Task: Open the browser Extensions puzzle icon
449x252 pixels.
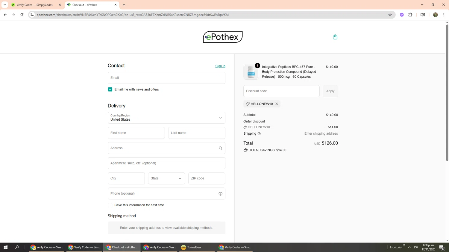Action: point(410,15)
